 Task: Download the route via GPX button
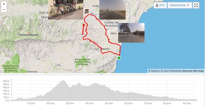[160, 5]
